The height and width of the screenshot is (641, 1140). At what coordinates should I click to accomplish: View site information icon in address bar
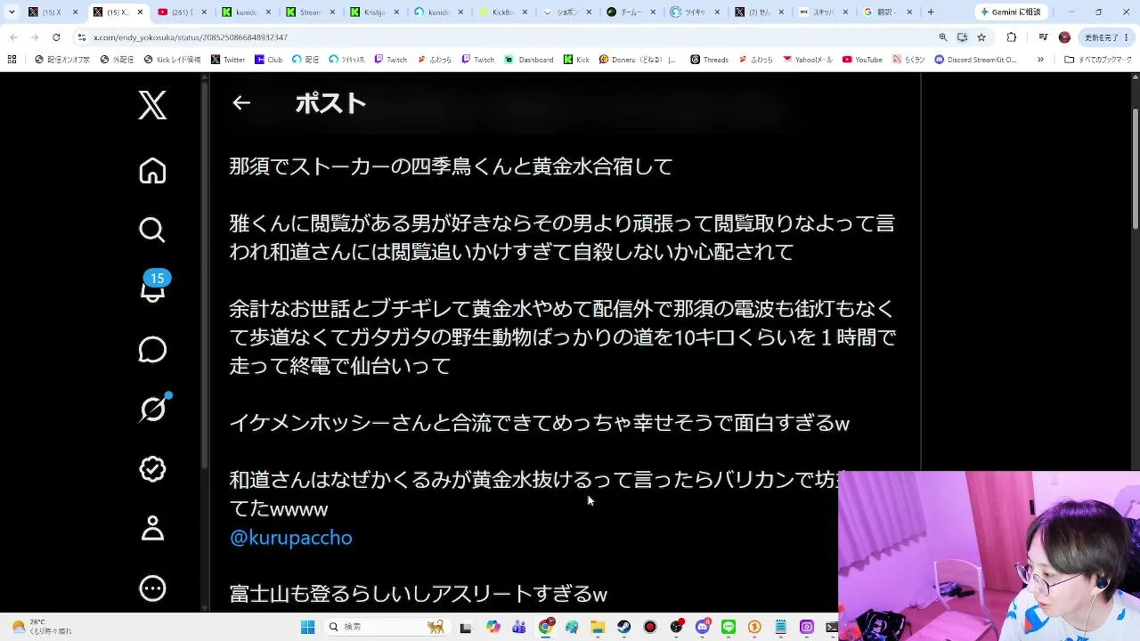coord(82,37)
